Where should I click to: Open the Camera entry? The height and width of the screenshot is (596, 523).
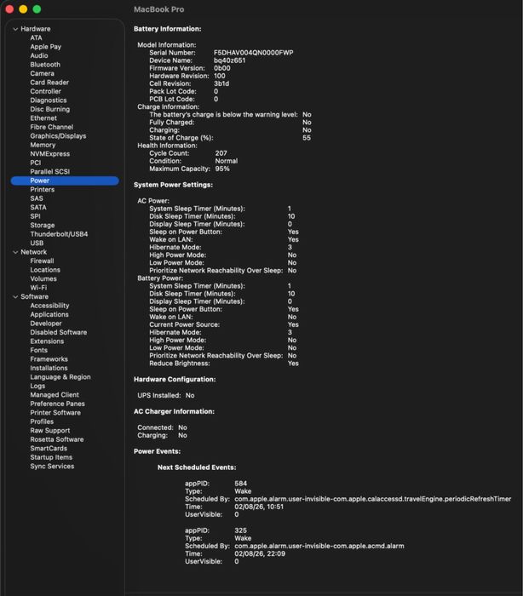click(43, 73)
